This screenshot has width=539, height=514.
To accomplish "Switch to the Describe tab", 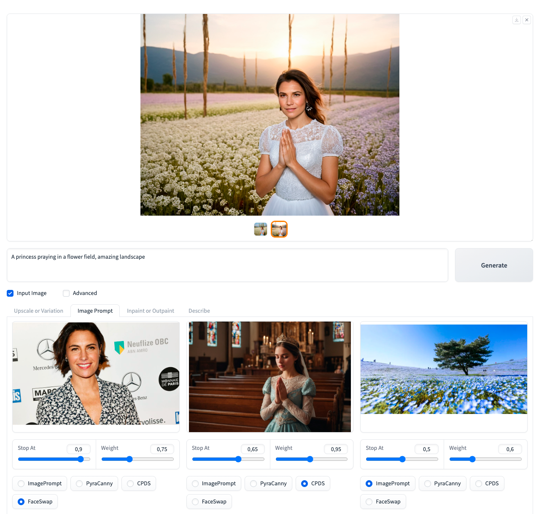I will tap(199, 311).
